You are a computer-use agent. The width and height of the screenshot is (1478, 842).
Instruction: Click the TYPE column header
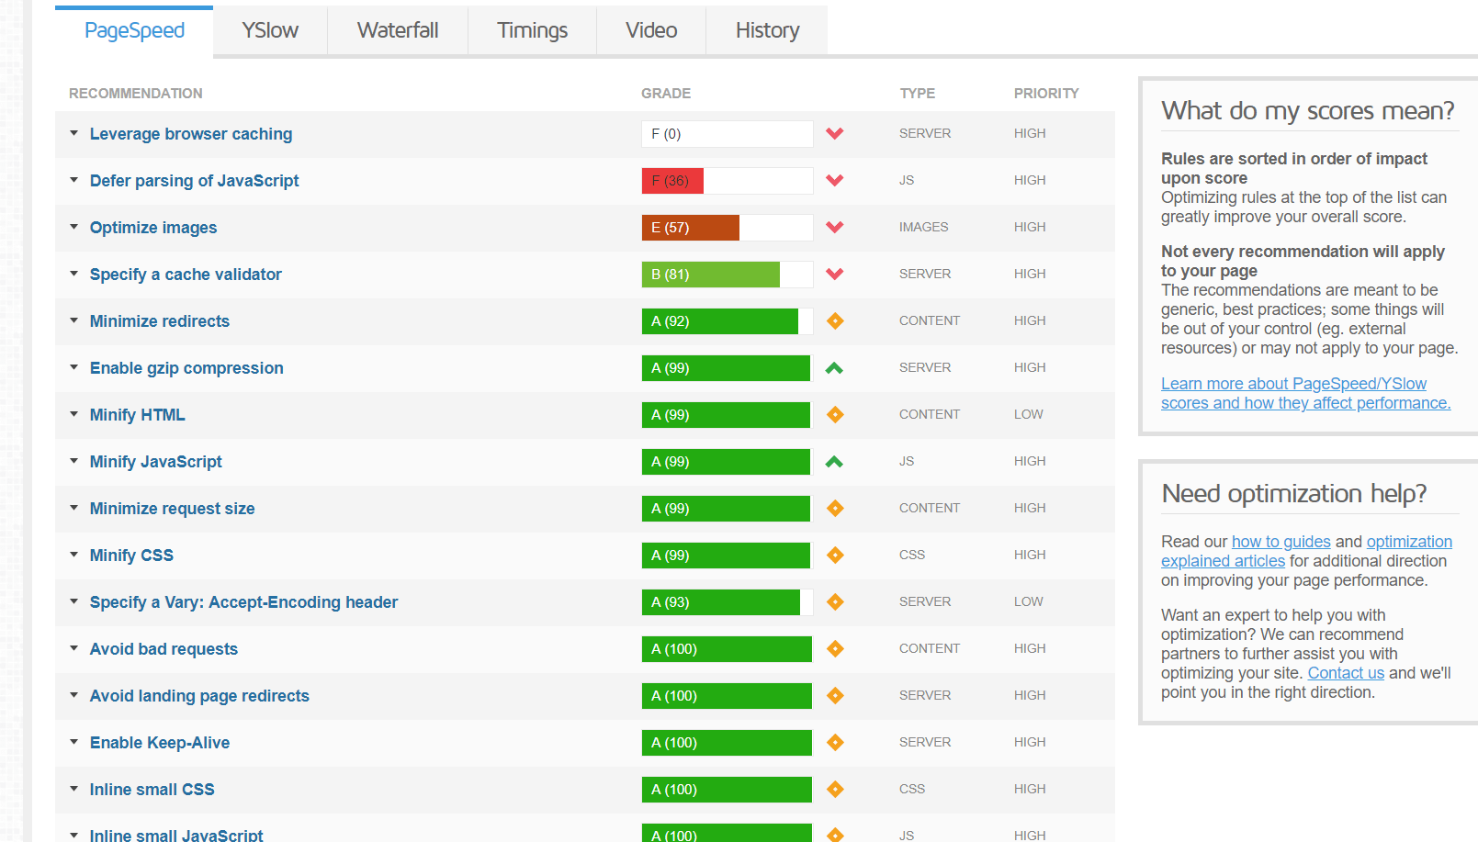point(918,94)
